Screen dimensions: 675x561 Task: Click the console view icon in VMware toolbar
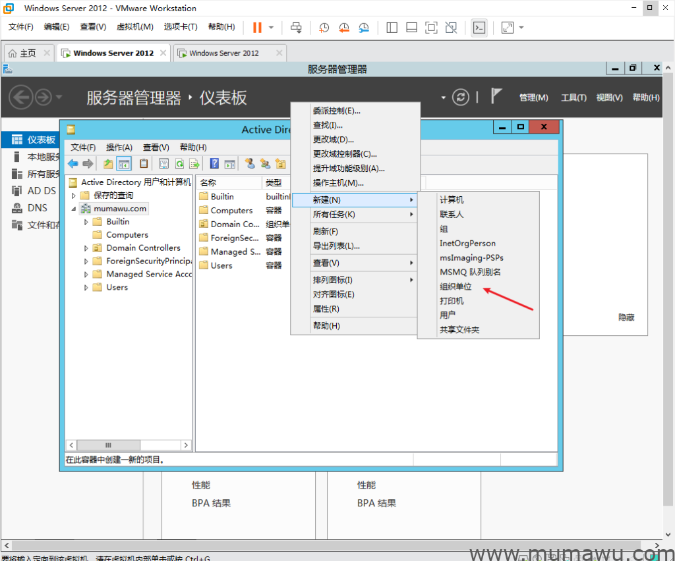tap(479, 28)
